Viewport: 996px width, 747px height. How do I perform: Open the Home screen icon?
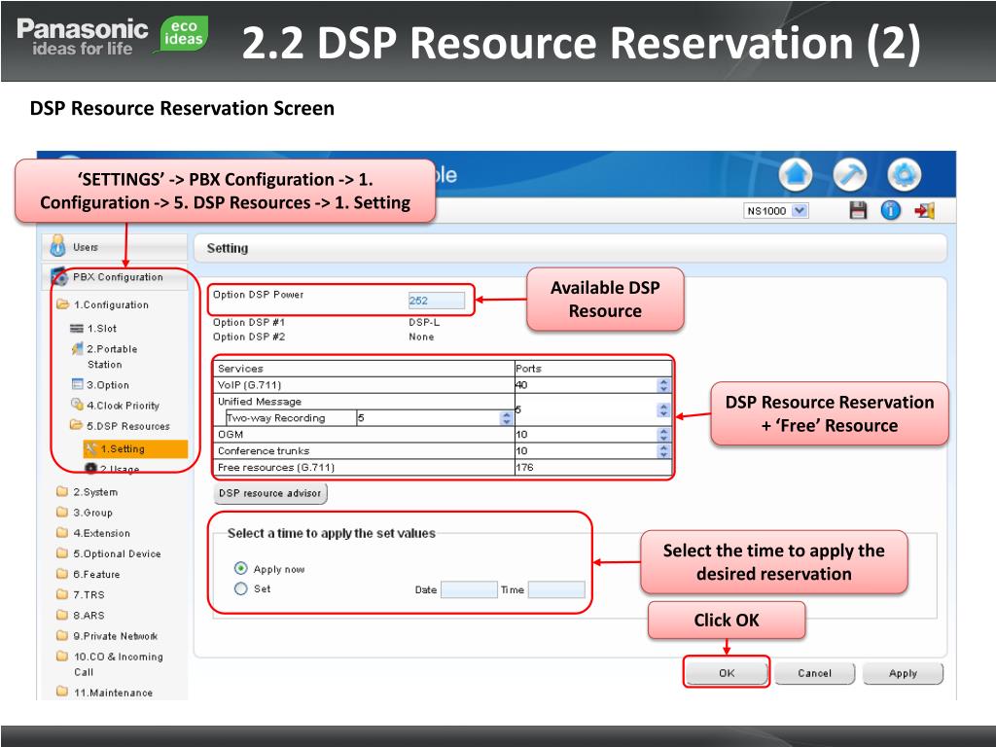[796, 175]
